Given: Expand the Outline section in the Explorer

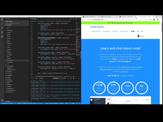Looking at the screenshot, I should coord(8,101).
